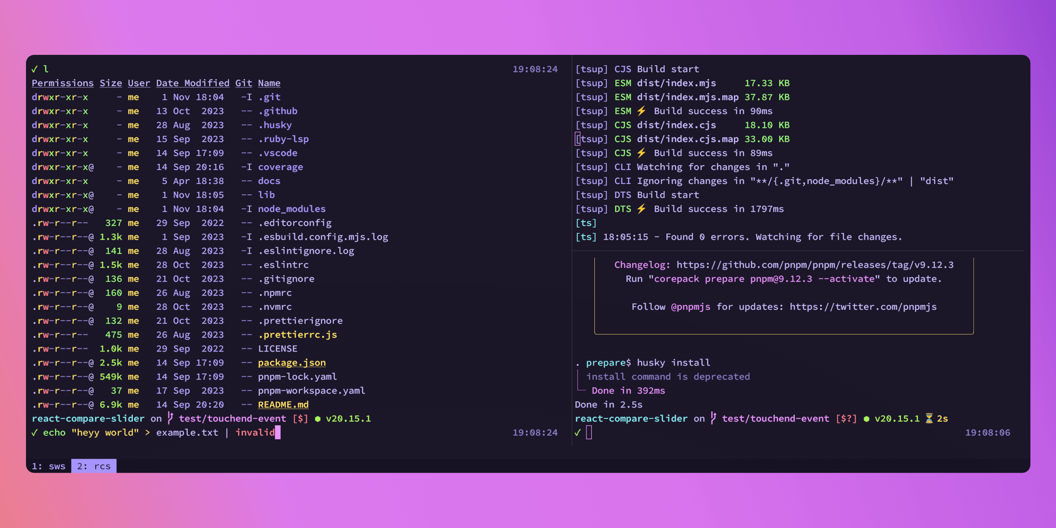Open the twitter.com/pnpmjs link
This screenshot has height=528, width=1056.
coord(863,307)
